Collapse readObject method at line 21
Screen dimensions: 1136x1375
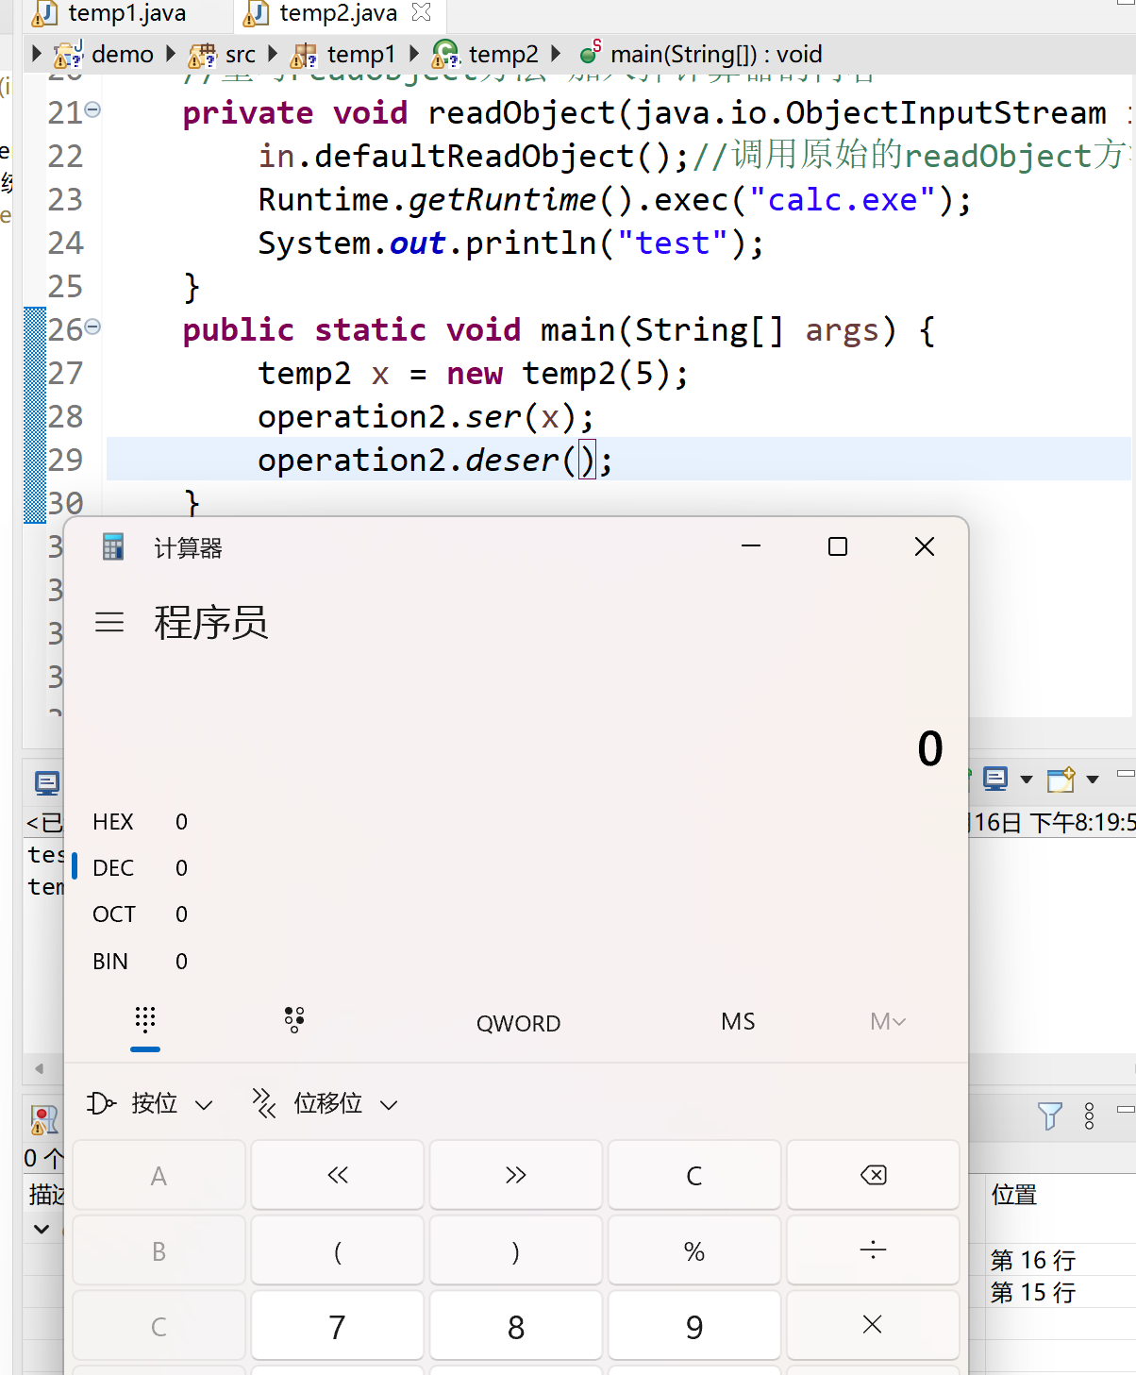[x=92, y=110]
